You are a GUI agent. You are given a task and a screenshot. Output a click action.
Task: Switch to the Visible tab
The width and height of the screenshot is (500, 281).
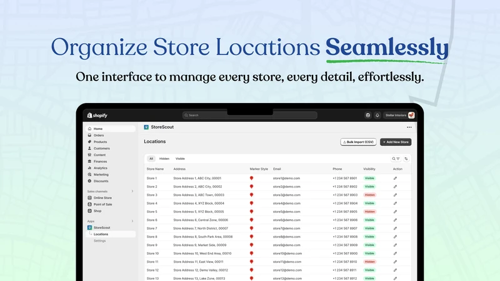coord(180,159)
